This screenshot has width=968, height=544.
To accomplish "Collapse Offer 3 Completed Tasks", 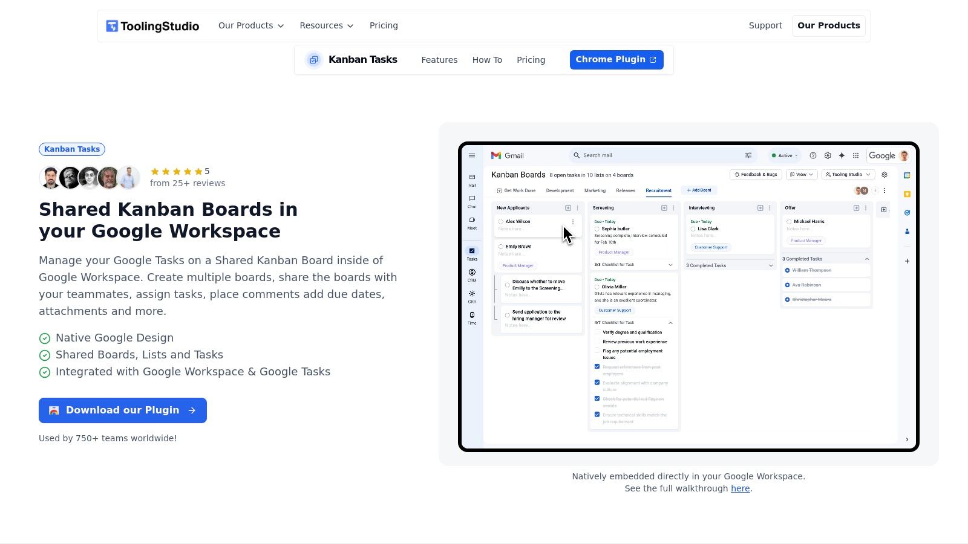I will pyautogui.click(x=867, y=259).
